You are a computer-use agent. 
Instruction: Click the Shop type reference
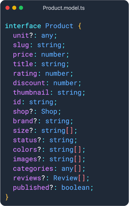[x=49, y=111]
